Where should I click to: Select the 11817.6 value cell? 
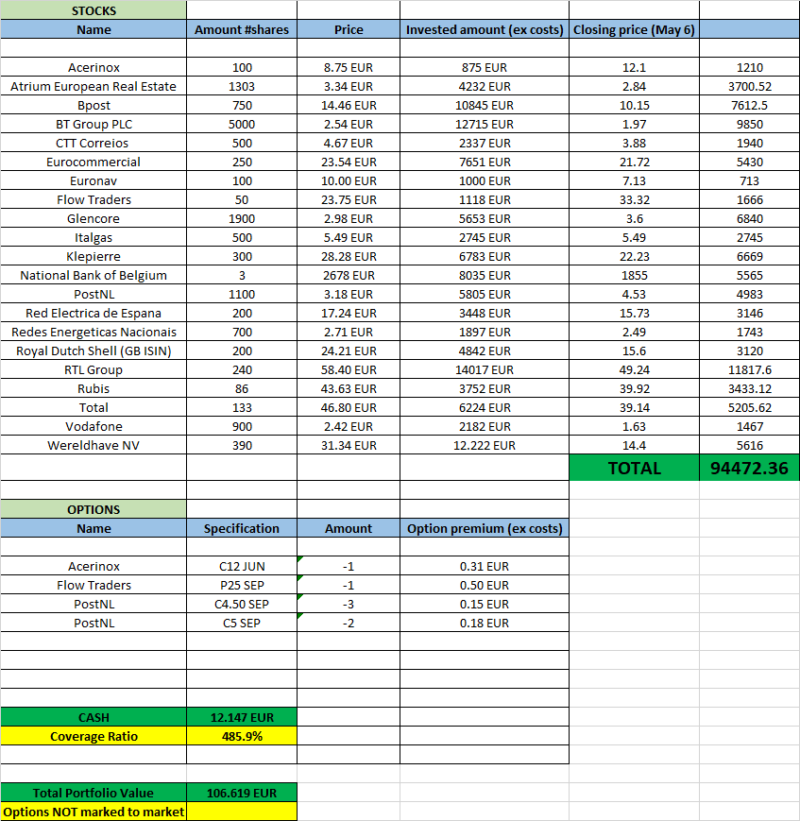point(749,368)
